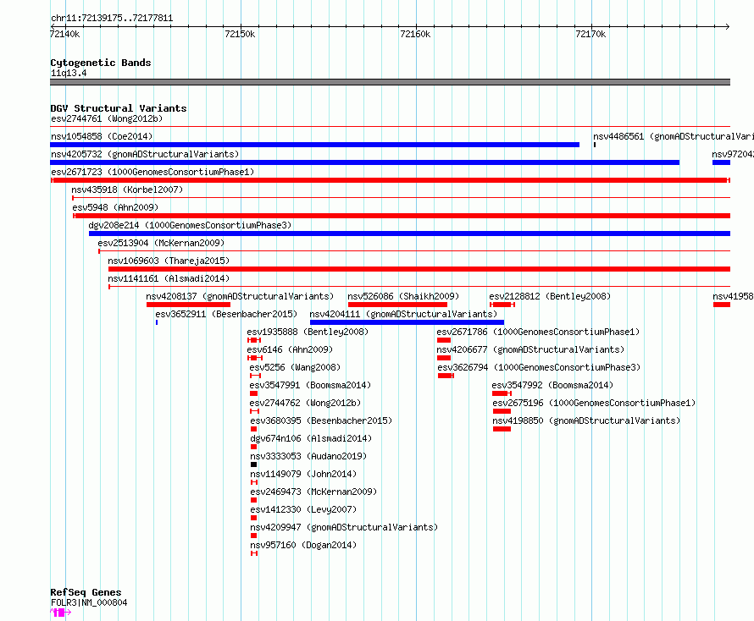
Task: Click the nsv1069603 Thareja2015 red bar
Action: pos(419,269)
